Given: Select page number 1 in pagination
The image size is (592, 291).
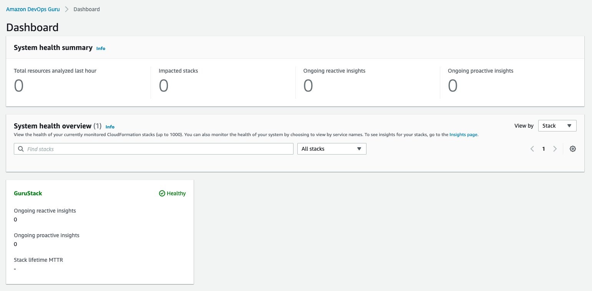Looking at the screenshot, I should tap(543, 149).
